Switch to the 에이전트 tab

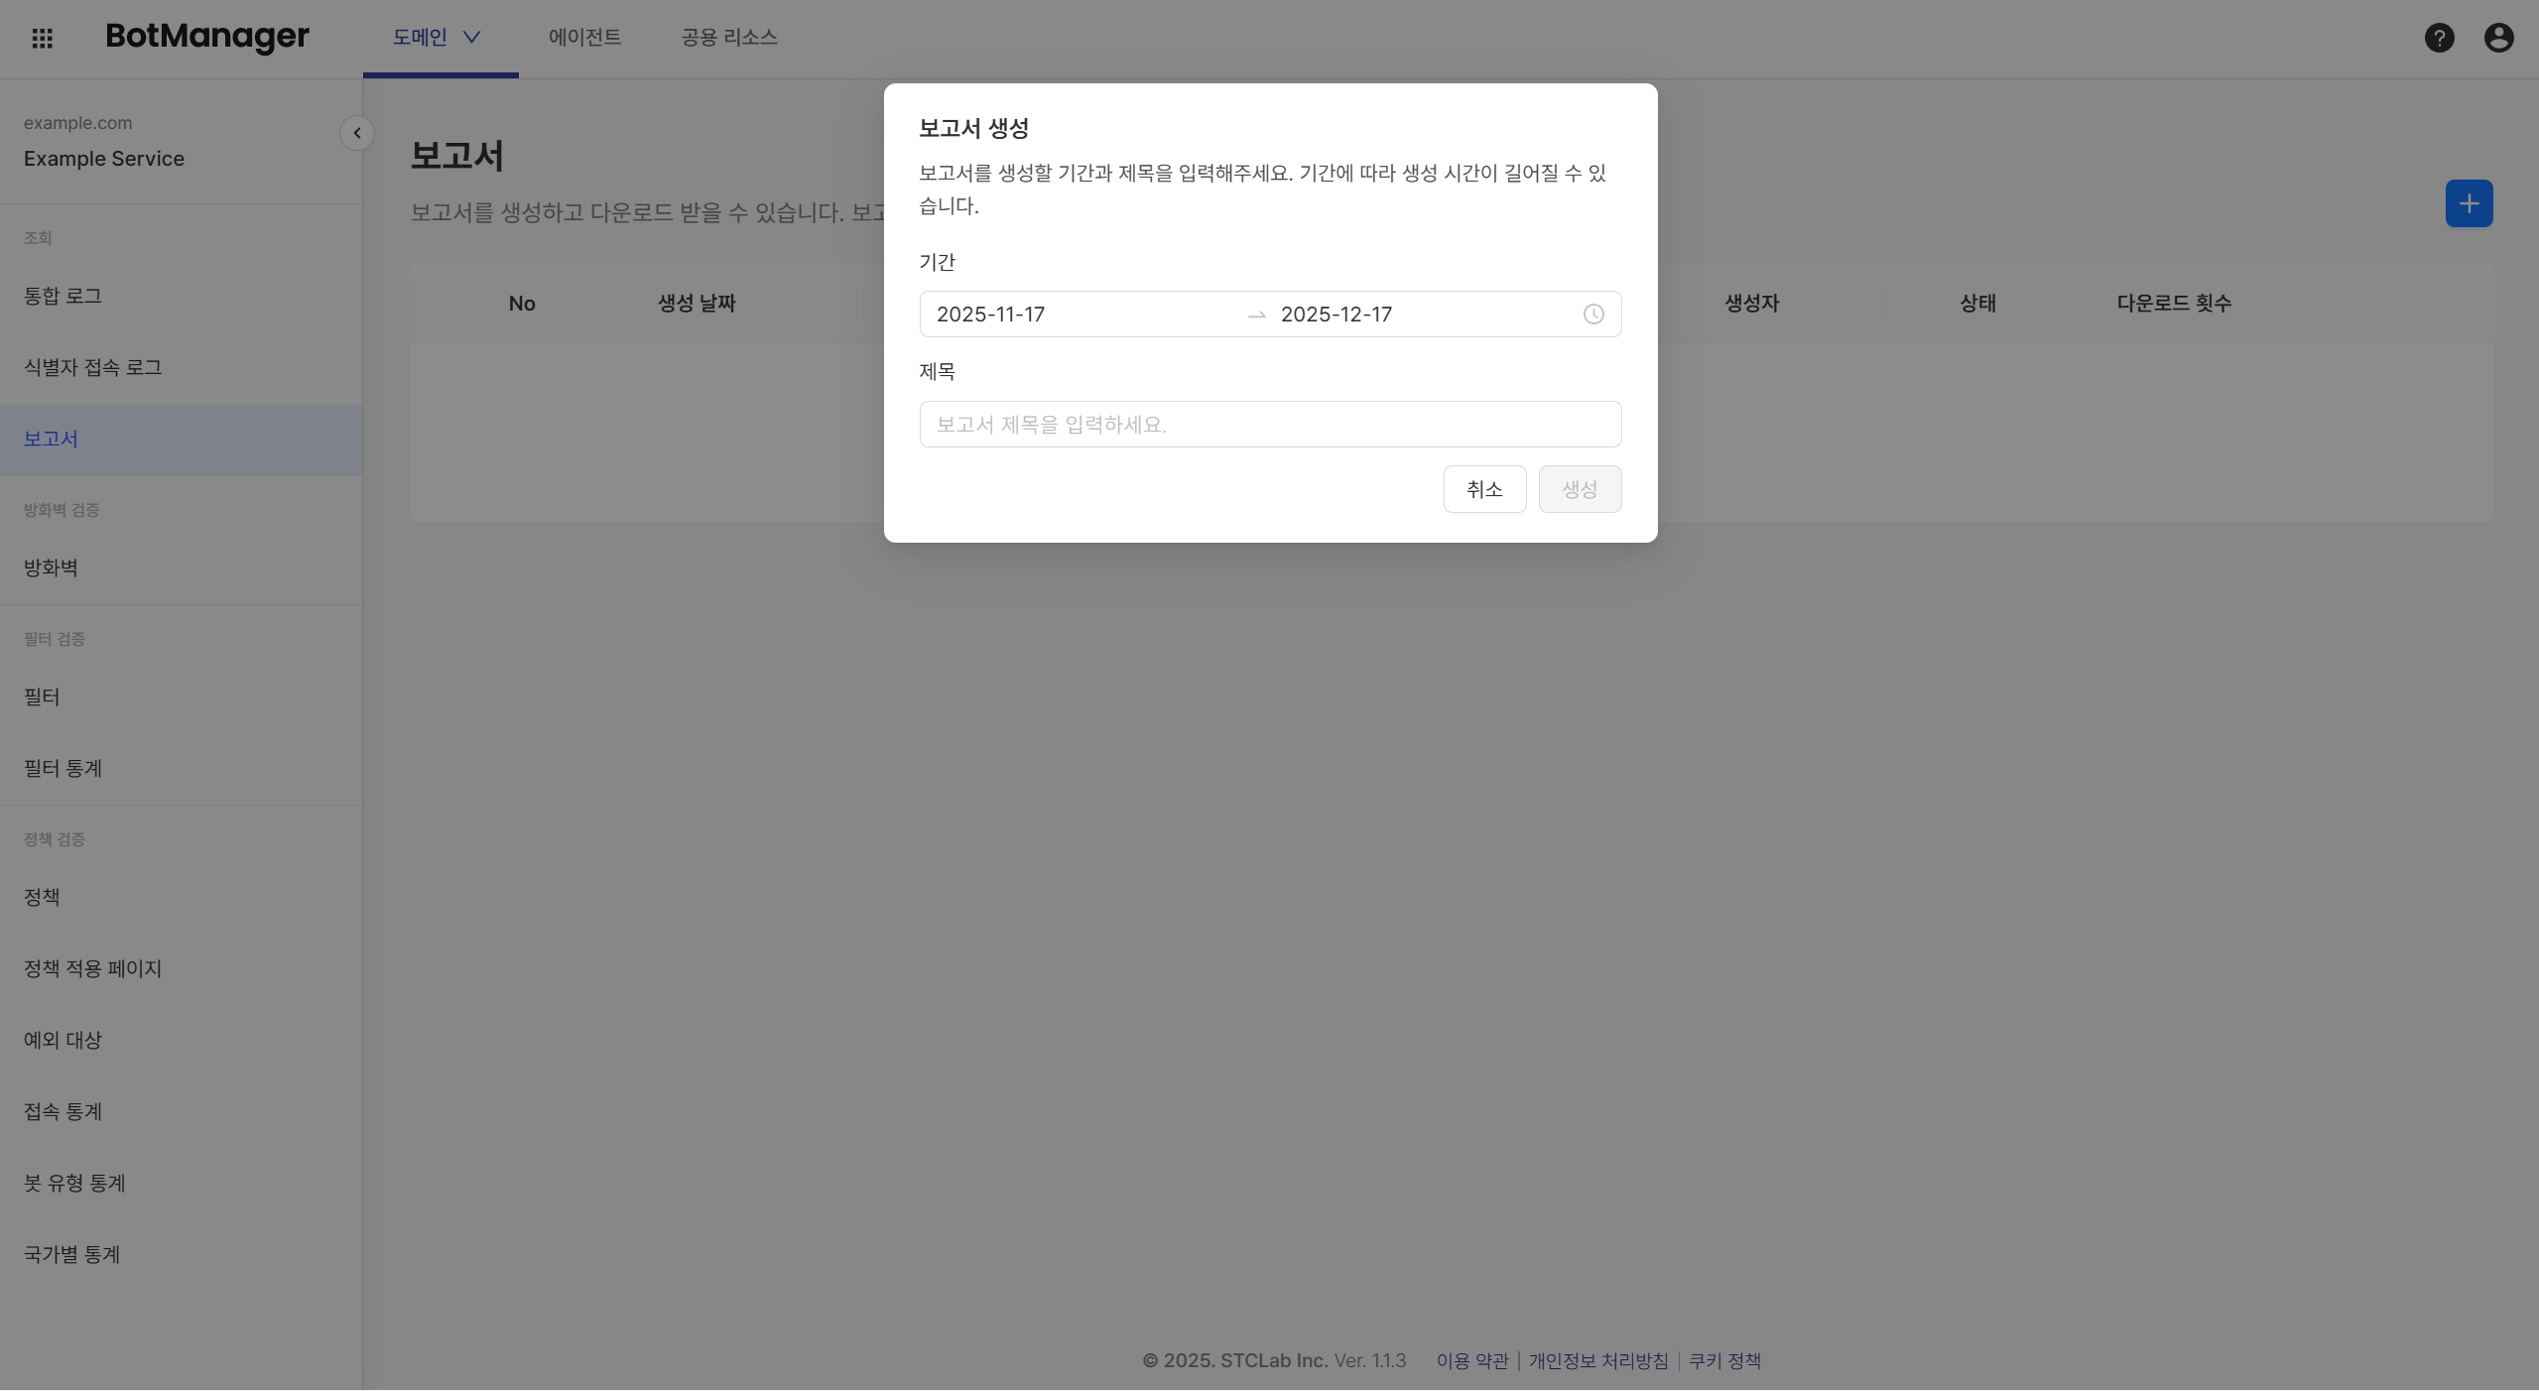click(584, 38)
